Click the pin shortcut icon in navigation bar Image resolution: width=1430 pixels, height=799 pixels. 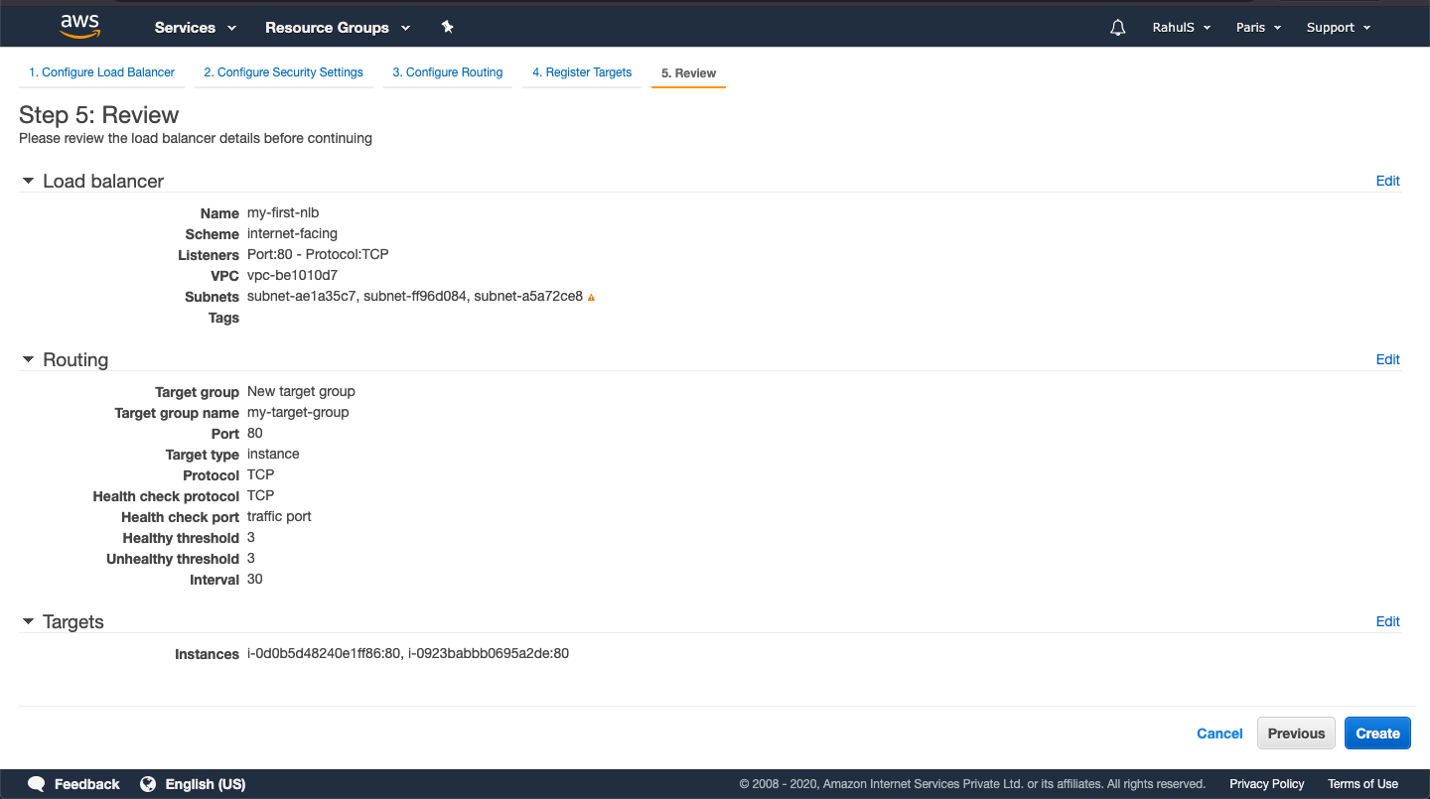[448, 27]
